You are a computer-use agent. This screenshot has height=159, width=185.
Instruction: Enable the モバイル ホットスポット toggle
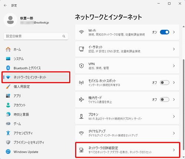(x=165, y=82)
